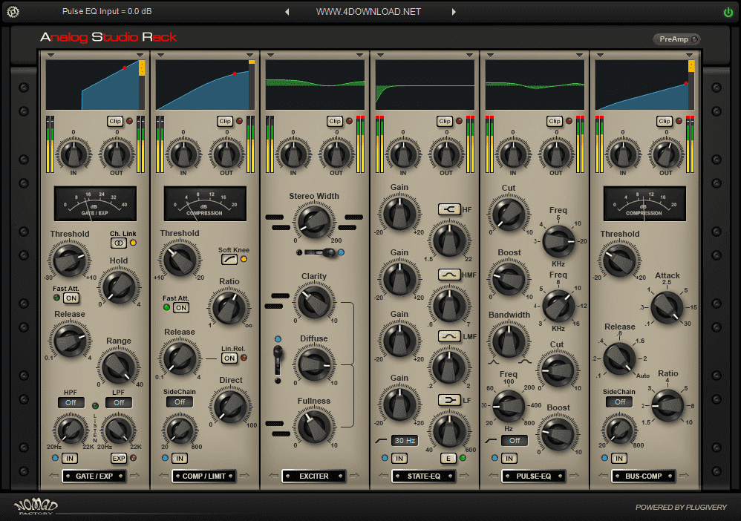Click the PULSE-EQ low-cut Off button

(x=514, y=441)
